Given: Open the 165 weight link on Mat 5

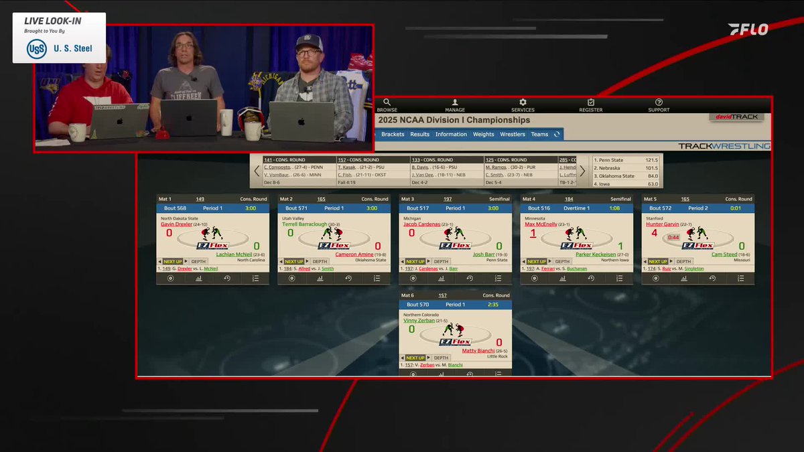Looking at the screenshot, I should click(685, 199).
